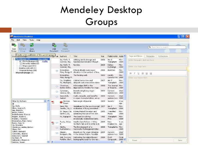The width and height of the screenshot is (198, 148).
Task: Click the Bold formatting icon in notes
Action: point(131,73)
